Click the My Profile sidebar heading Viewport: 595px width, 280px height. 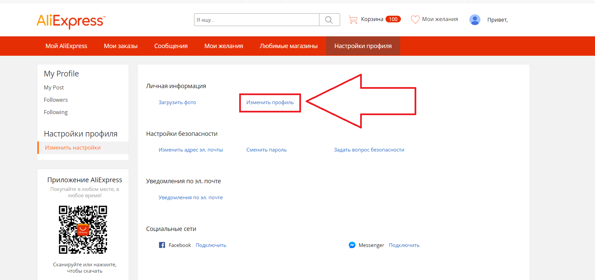(x=61, y=74)
